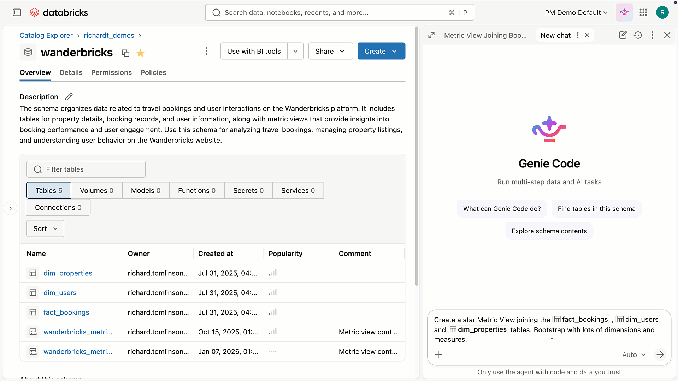This screenshot has width=678, height=381.
Task: Open the apps grid launcher
Action: tap(643, 13)
